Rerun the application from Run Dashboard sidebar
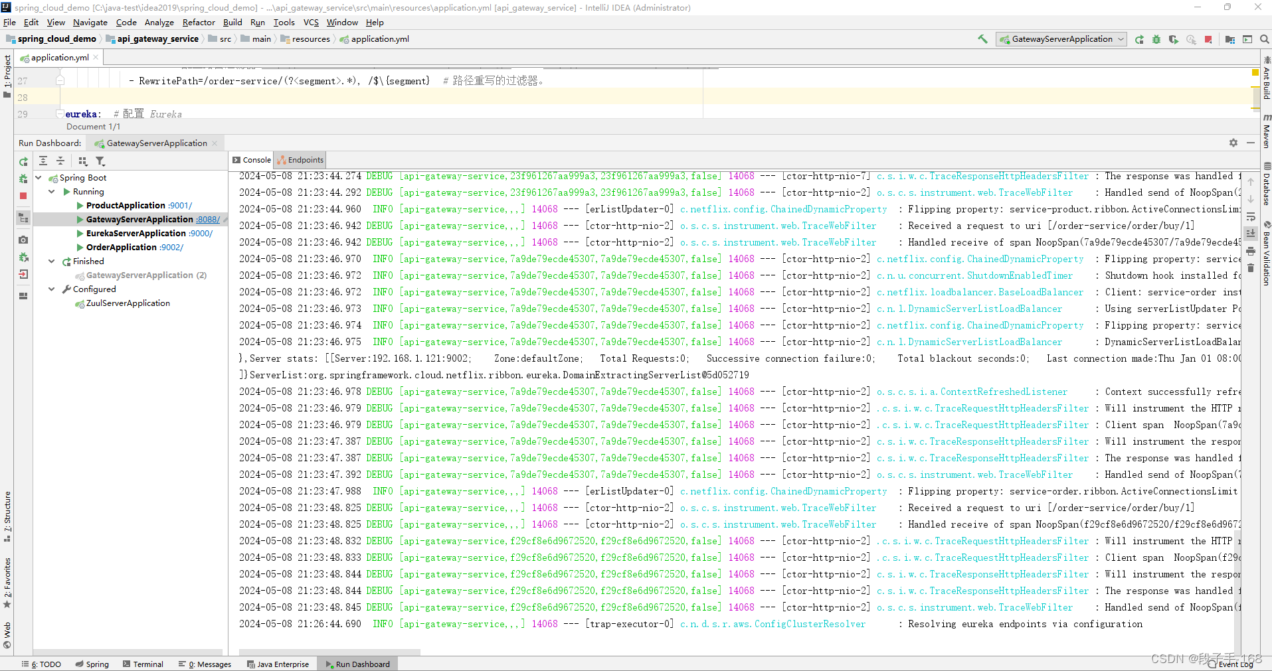This screenshot has width=1272, height=671. point(23,161)
